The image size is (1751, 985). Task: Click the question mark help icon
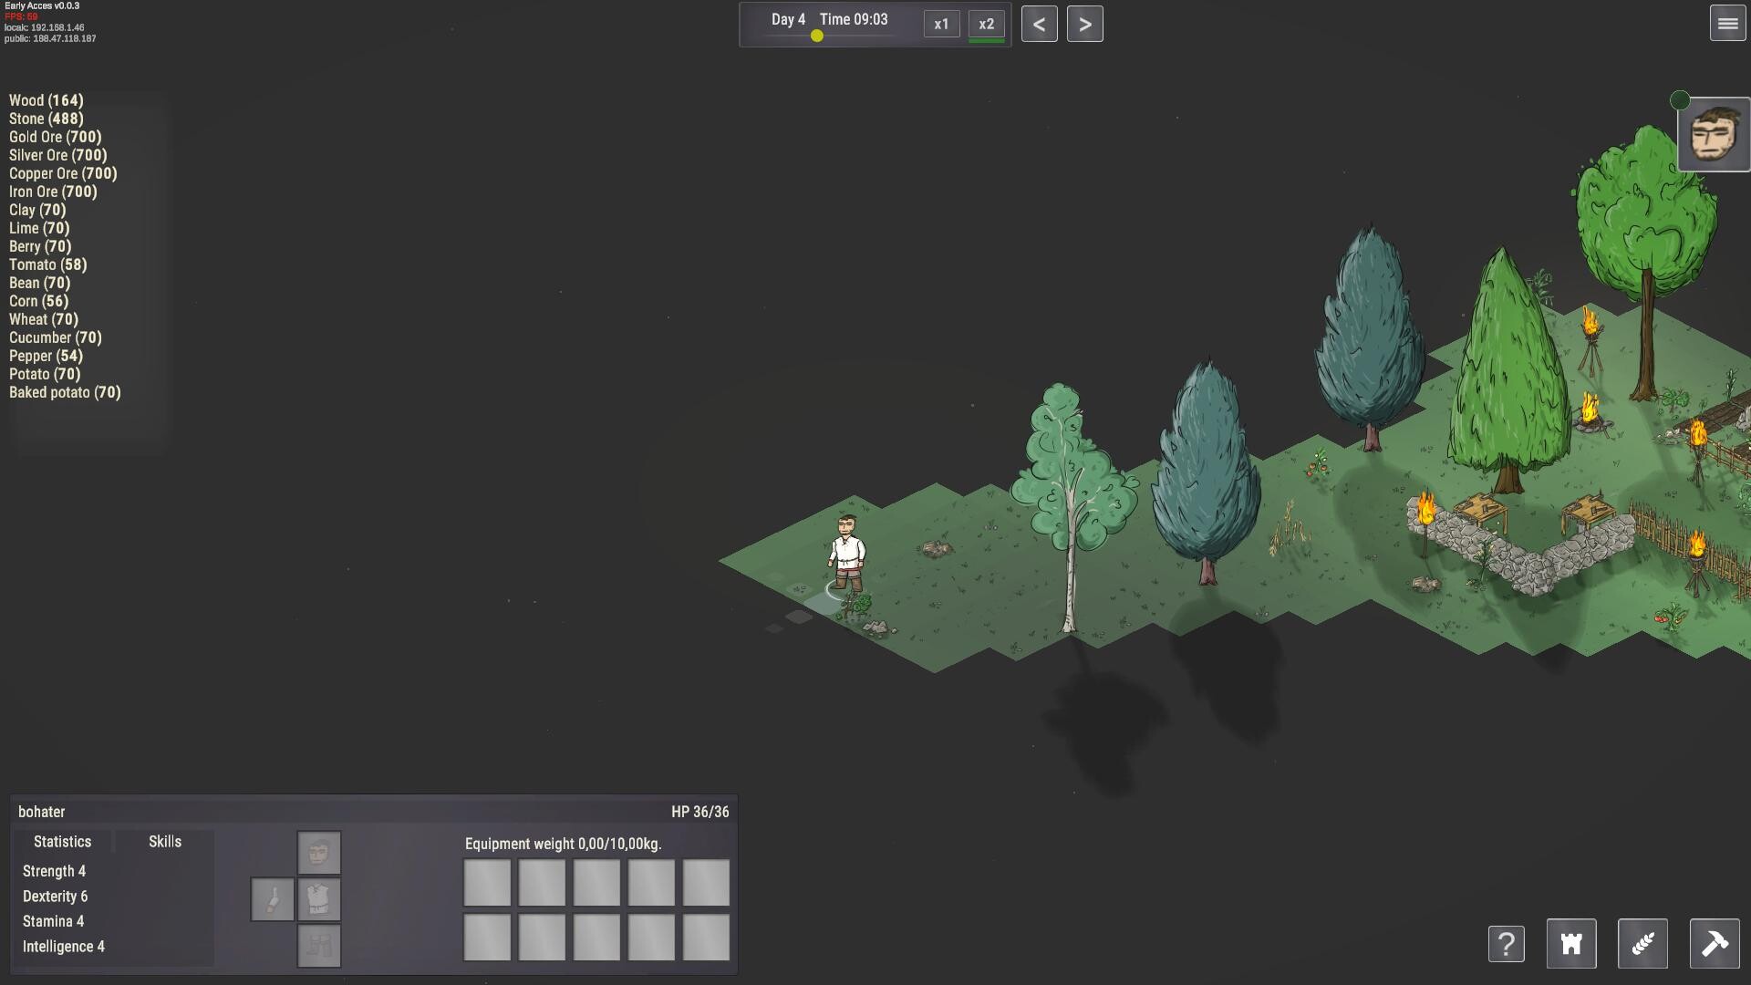click(x=1507, y=944)
